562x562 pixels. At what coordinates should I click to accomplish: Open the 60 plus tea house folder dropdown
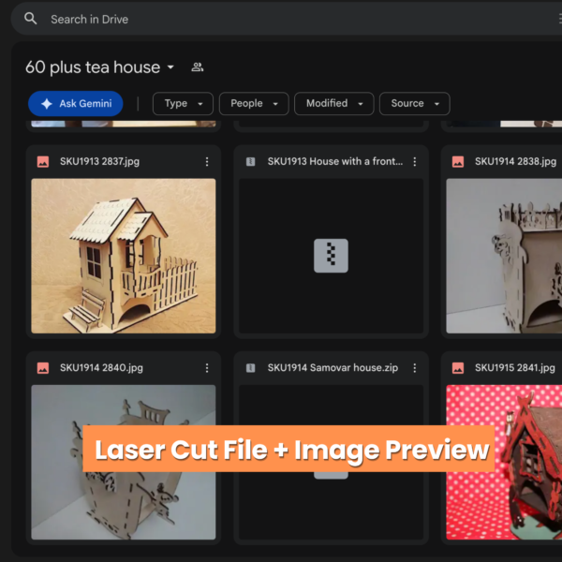(170, 67)
